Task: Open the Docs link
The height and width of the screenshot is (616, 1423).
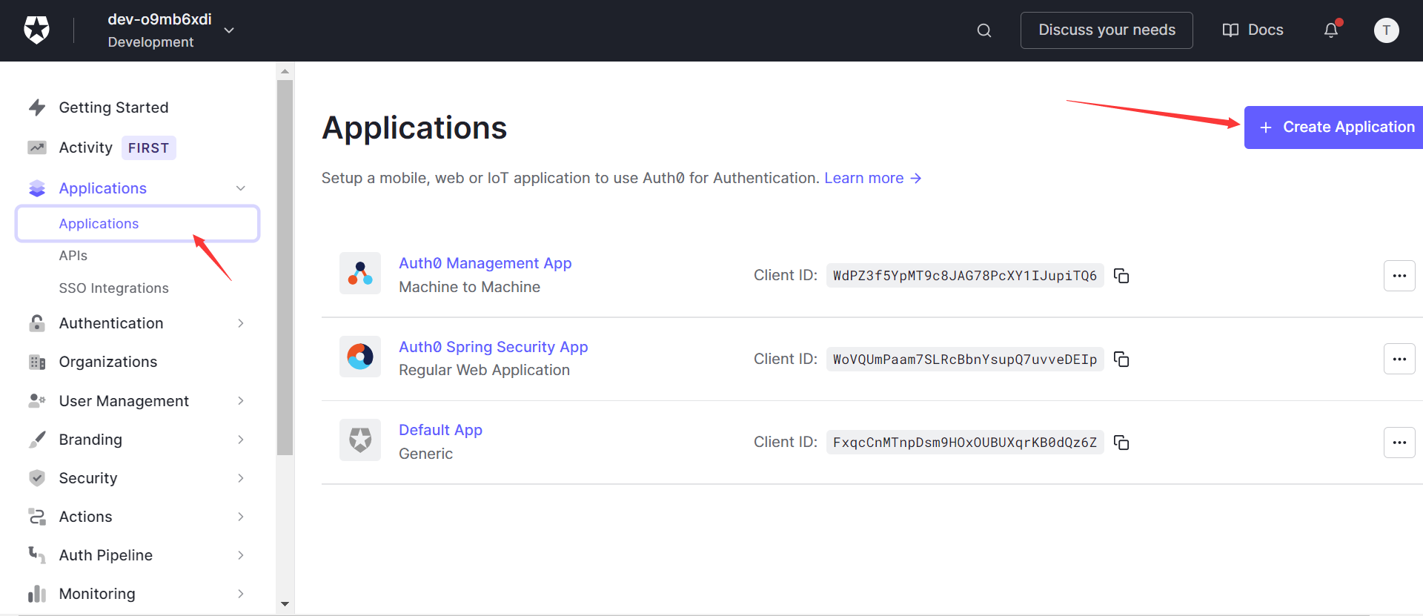Action: point(1253,30)
